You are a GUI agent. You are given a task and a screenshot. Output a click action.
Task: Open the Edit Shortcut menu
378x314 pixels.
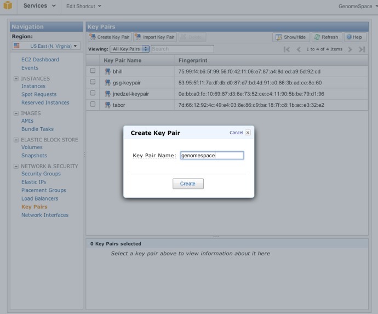tap(84, 6)
